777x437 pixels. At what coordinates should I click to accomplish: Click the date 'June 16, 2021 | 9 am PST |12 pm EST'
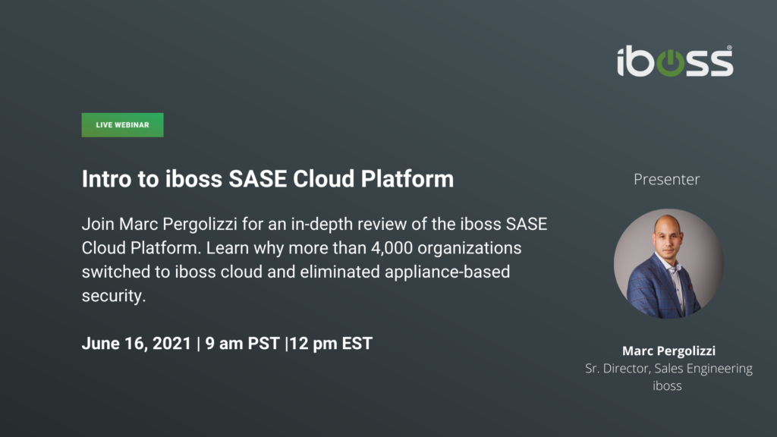pos(227,344)
